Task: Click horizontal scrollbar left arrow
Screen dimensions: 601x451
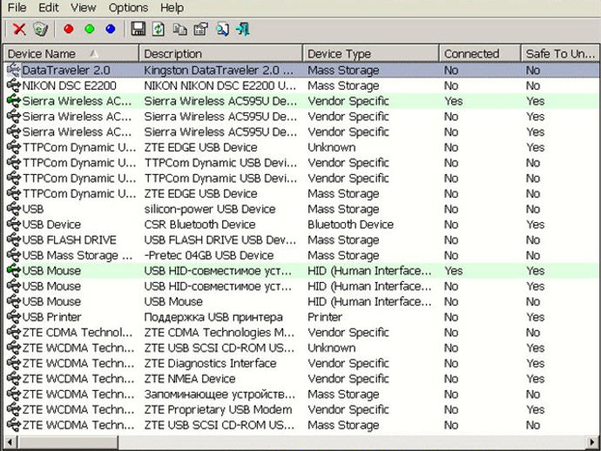Action: coord(10,442)
